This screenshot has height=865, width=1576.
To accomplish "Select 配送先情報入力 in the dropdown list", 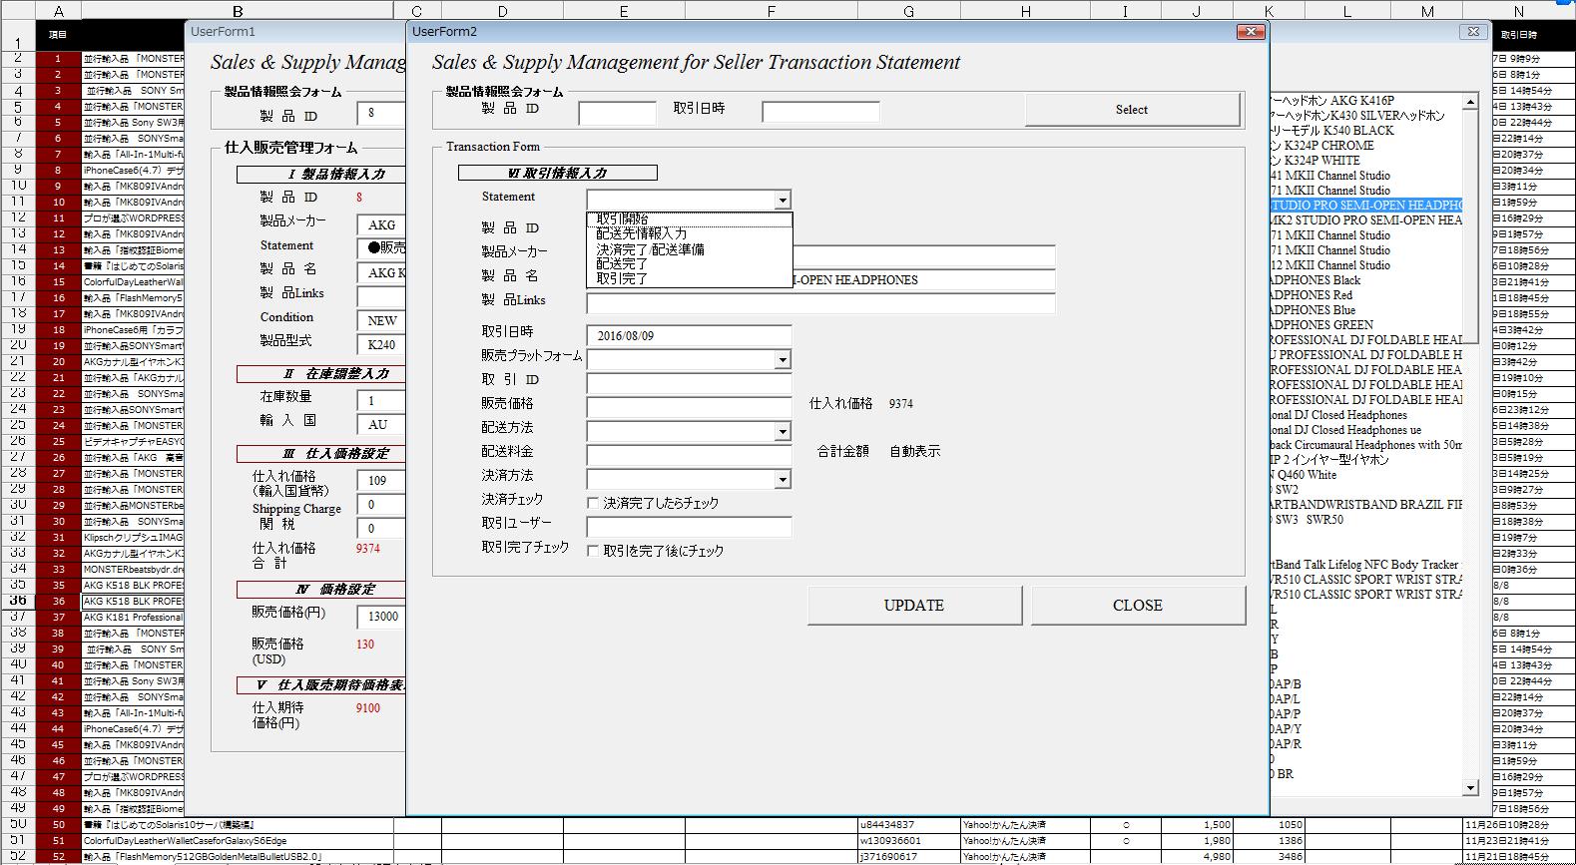I will (642, 233).
